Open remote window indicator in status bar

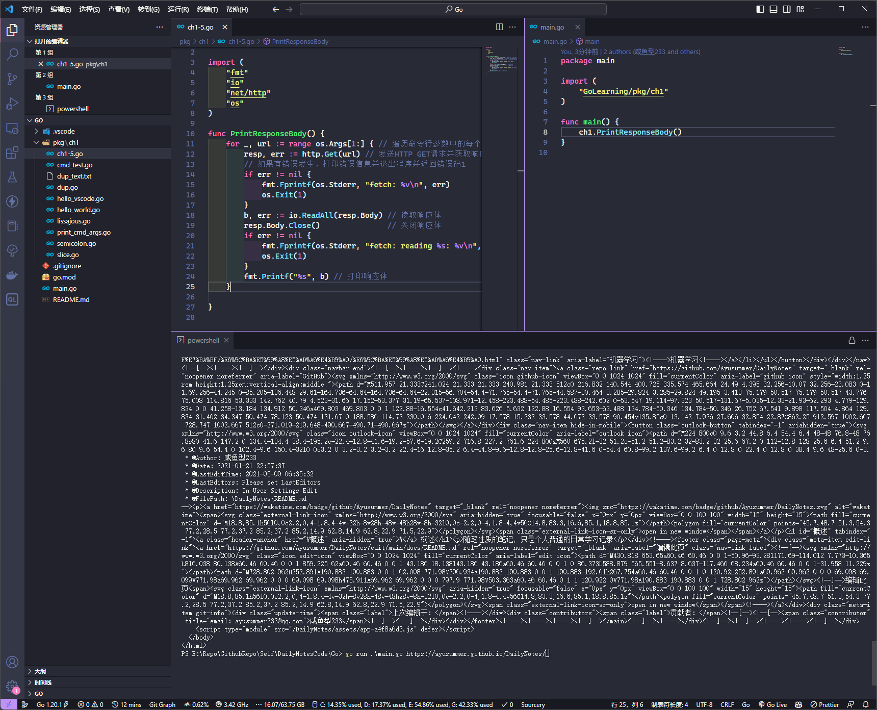point(9,704)
